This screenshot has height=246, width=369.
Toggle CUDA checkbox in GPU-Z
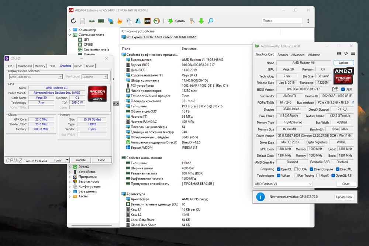click(296, 169)
